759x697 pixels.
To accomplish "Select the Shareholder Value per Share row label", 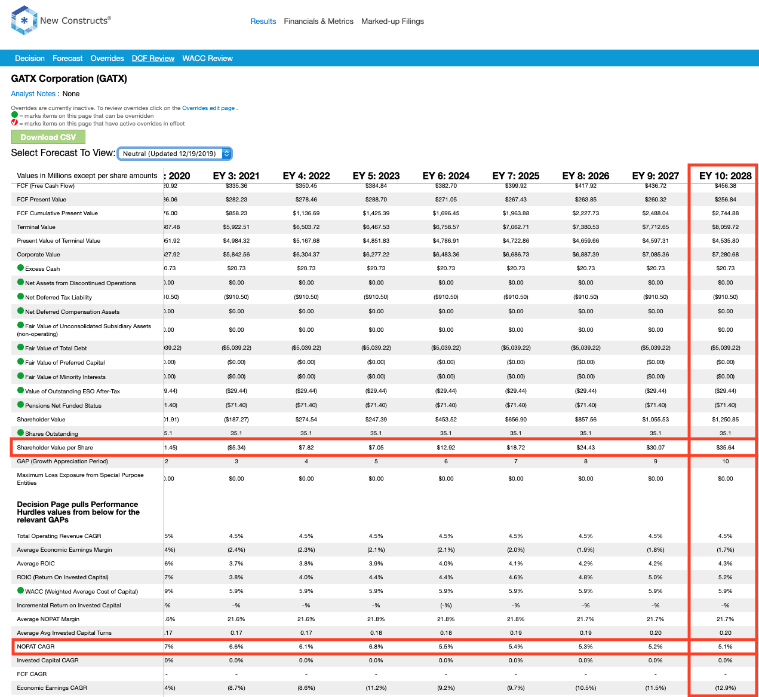I will 55,447.
